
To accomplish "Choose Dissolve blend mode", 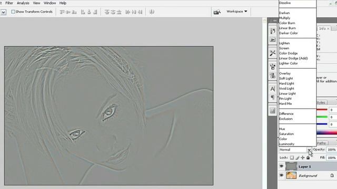I will [x=285, y=3].
